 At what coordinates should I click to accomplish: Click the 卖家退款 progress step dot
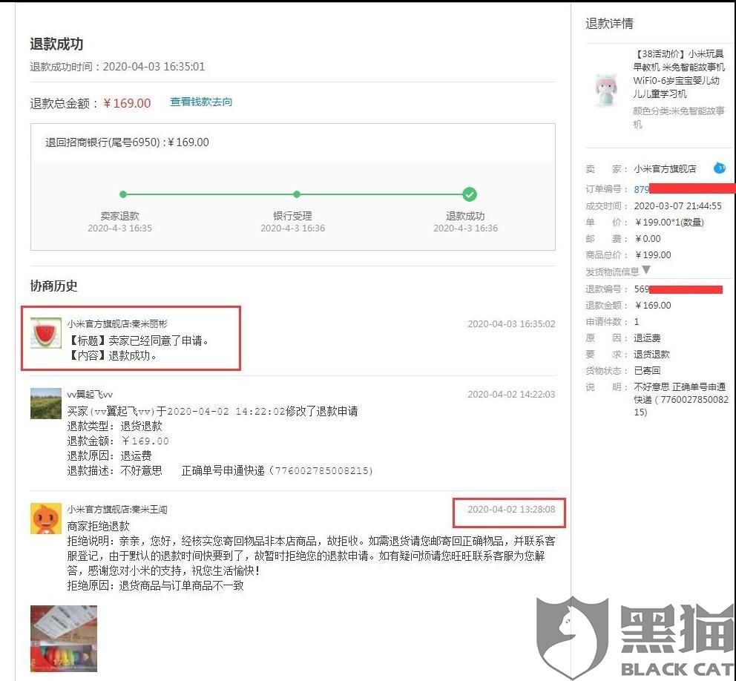[123, 194]
